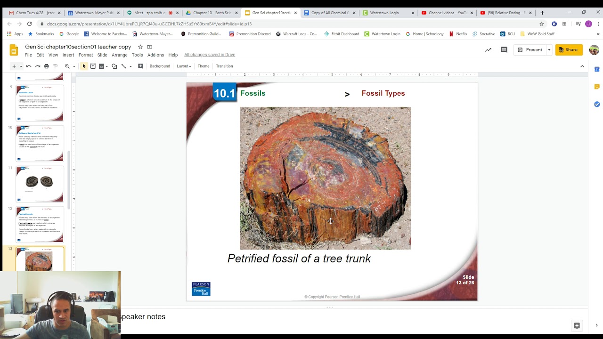Click the Theme toolbar button

pos(204,66)
